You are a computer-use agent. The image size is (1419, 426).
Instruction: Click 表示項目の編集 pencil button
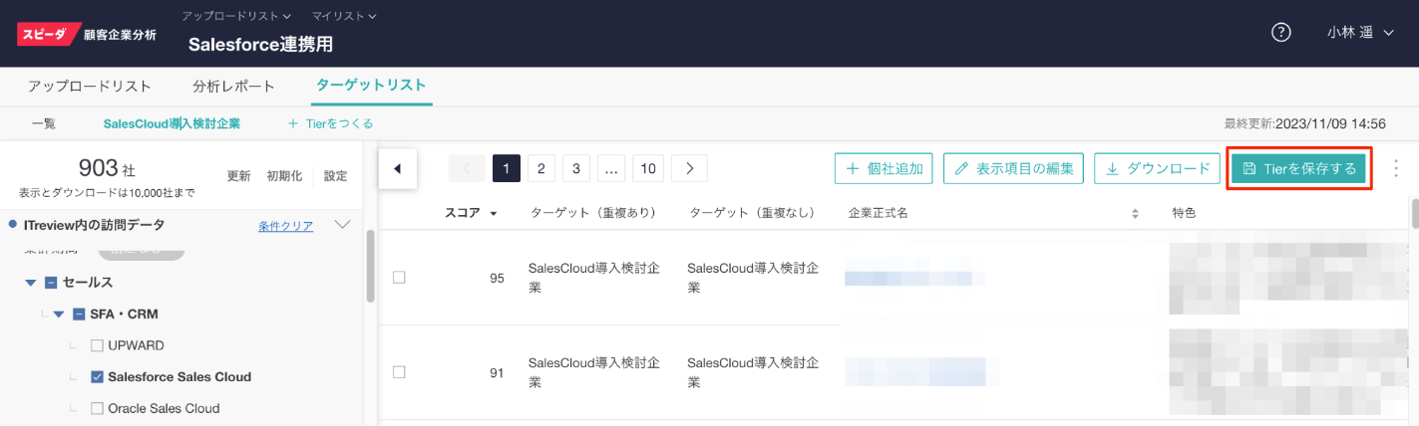pos(1012,169)
